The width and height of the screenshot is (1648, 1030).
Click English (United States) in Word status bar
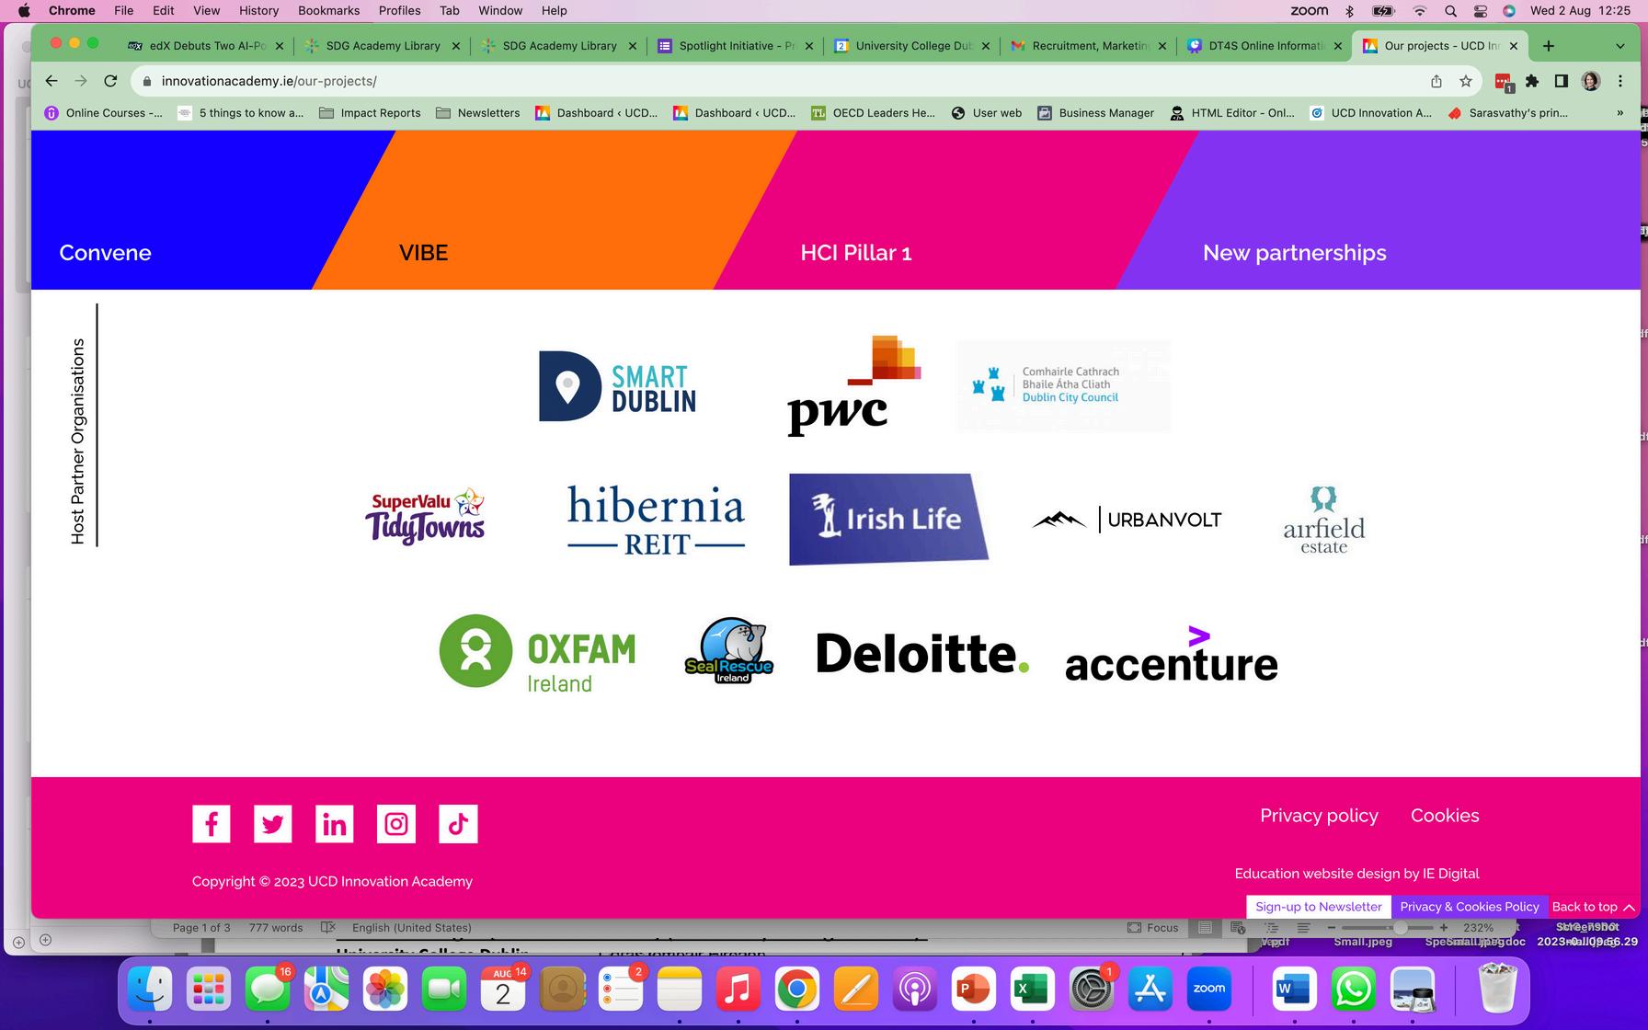412,928
